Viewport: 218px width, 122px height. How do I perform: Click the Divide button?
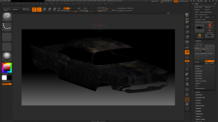[x=199, y=62]
